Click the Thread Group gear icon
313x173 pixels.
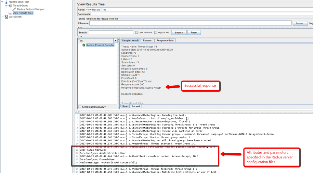10,5
